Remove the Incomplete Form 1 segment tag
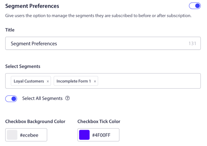The width and height of the screenshot is (207, 146). click(x=95, y=81)
